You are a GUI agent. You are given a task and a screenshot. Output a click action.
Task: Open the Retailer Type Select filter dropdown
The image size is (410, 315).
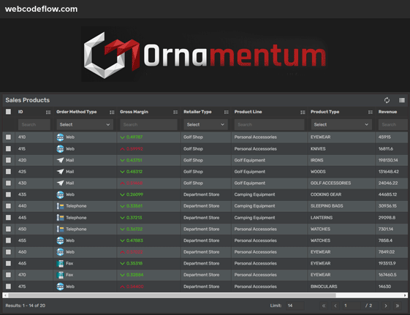tap(205, 125)
